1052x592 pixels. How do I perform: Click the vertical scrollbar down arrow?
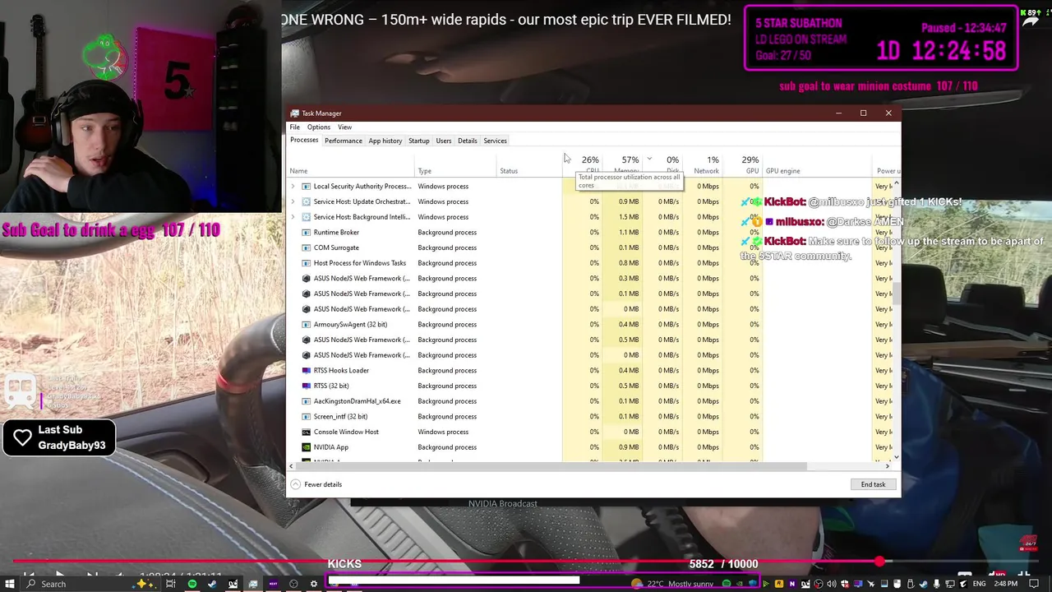(x=897, y=457)
